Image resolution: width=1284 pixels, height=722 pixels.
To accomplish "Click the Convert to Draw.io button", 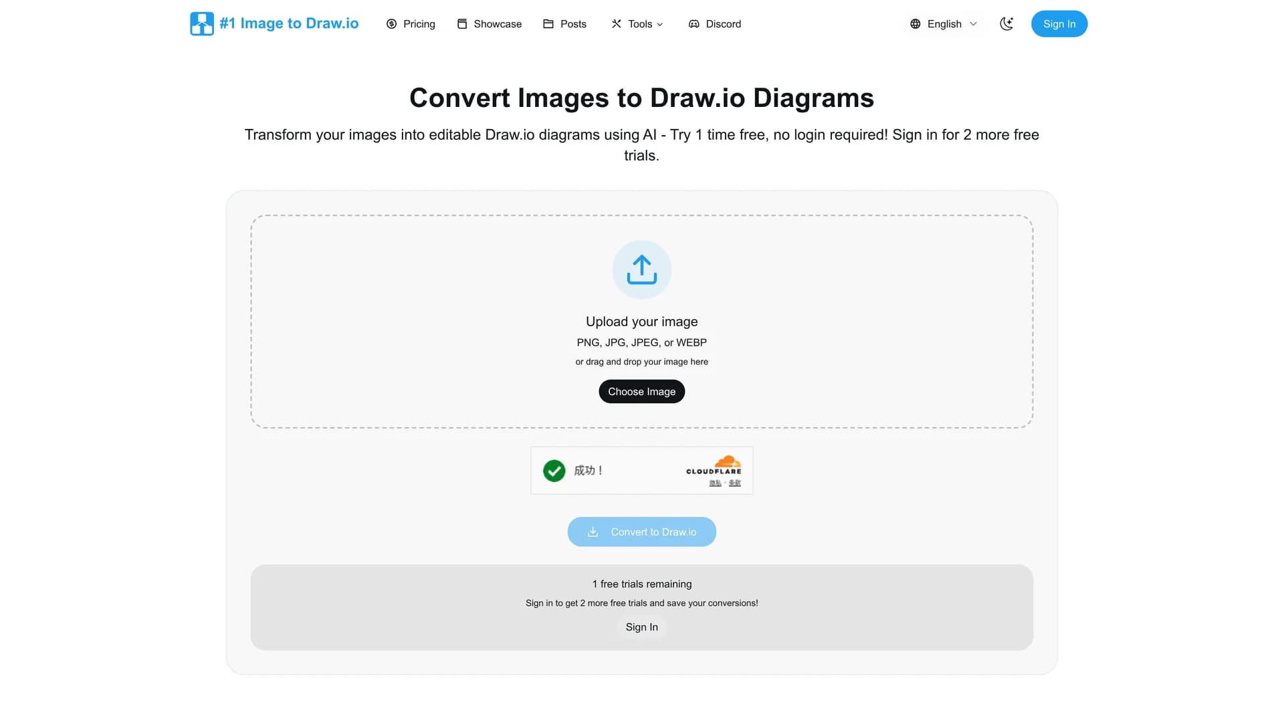I will (x=642, y=532).
